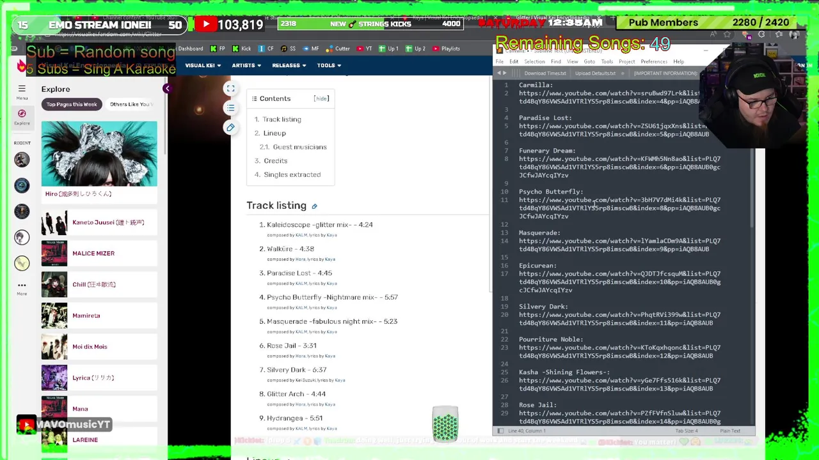Open Sublime Text Selection menu
819x460 pixels.
click(534, 62)
